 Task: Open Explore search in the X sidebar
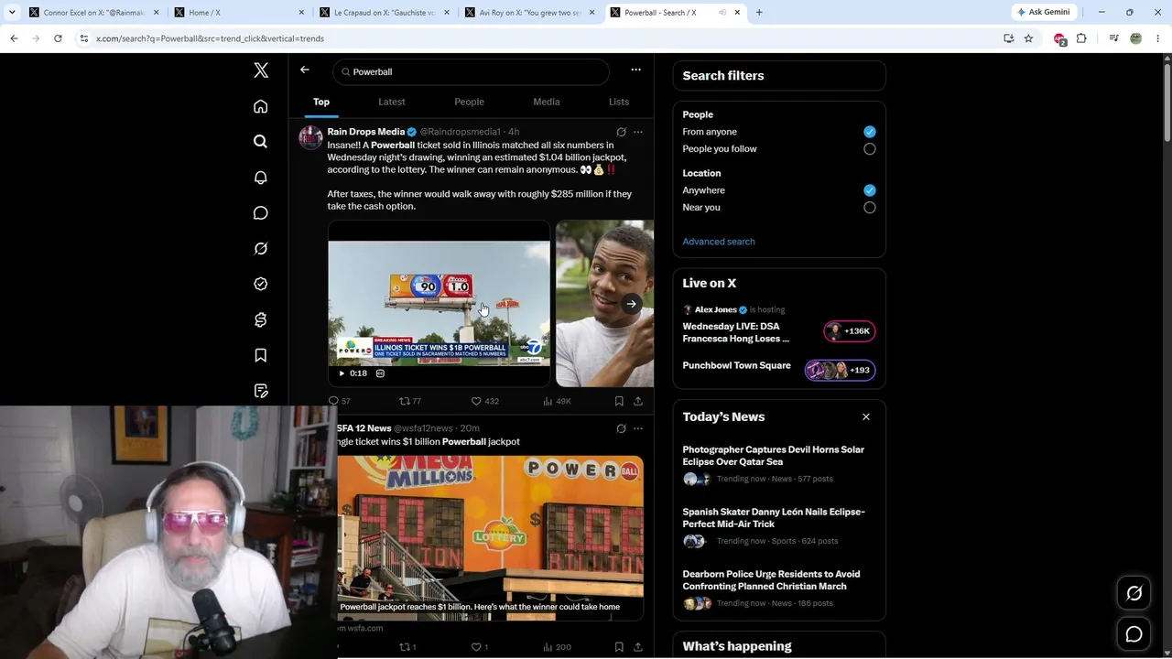[261, 142]
